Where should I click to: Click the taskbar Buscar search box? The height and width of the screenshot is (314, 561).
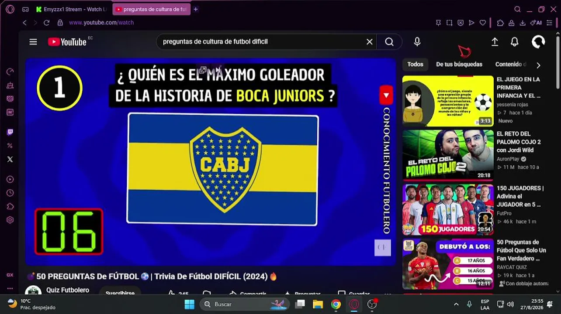[x=245, y=304]
